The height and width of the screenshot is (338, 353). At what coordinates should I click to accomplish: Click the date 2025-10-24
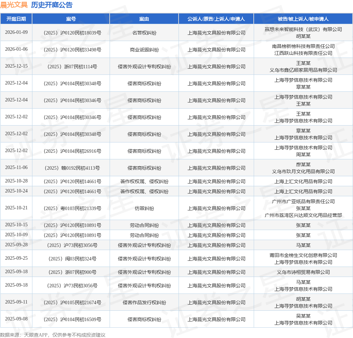pos(17,191)
